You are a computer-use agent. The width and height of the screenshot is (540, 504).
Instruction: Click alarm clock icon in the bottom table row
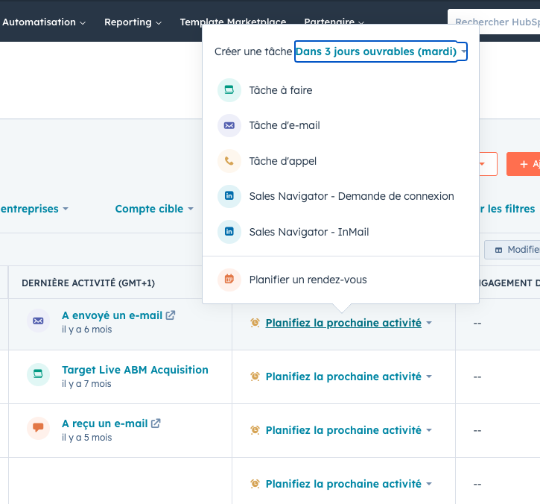[x=255, y=484]
